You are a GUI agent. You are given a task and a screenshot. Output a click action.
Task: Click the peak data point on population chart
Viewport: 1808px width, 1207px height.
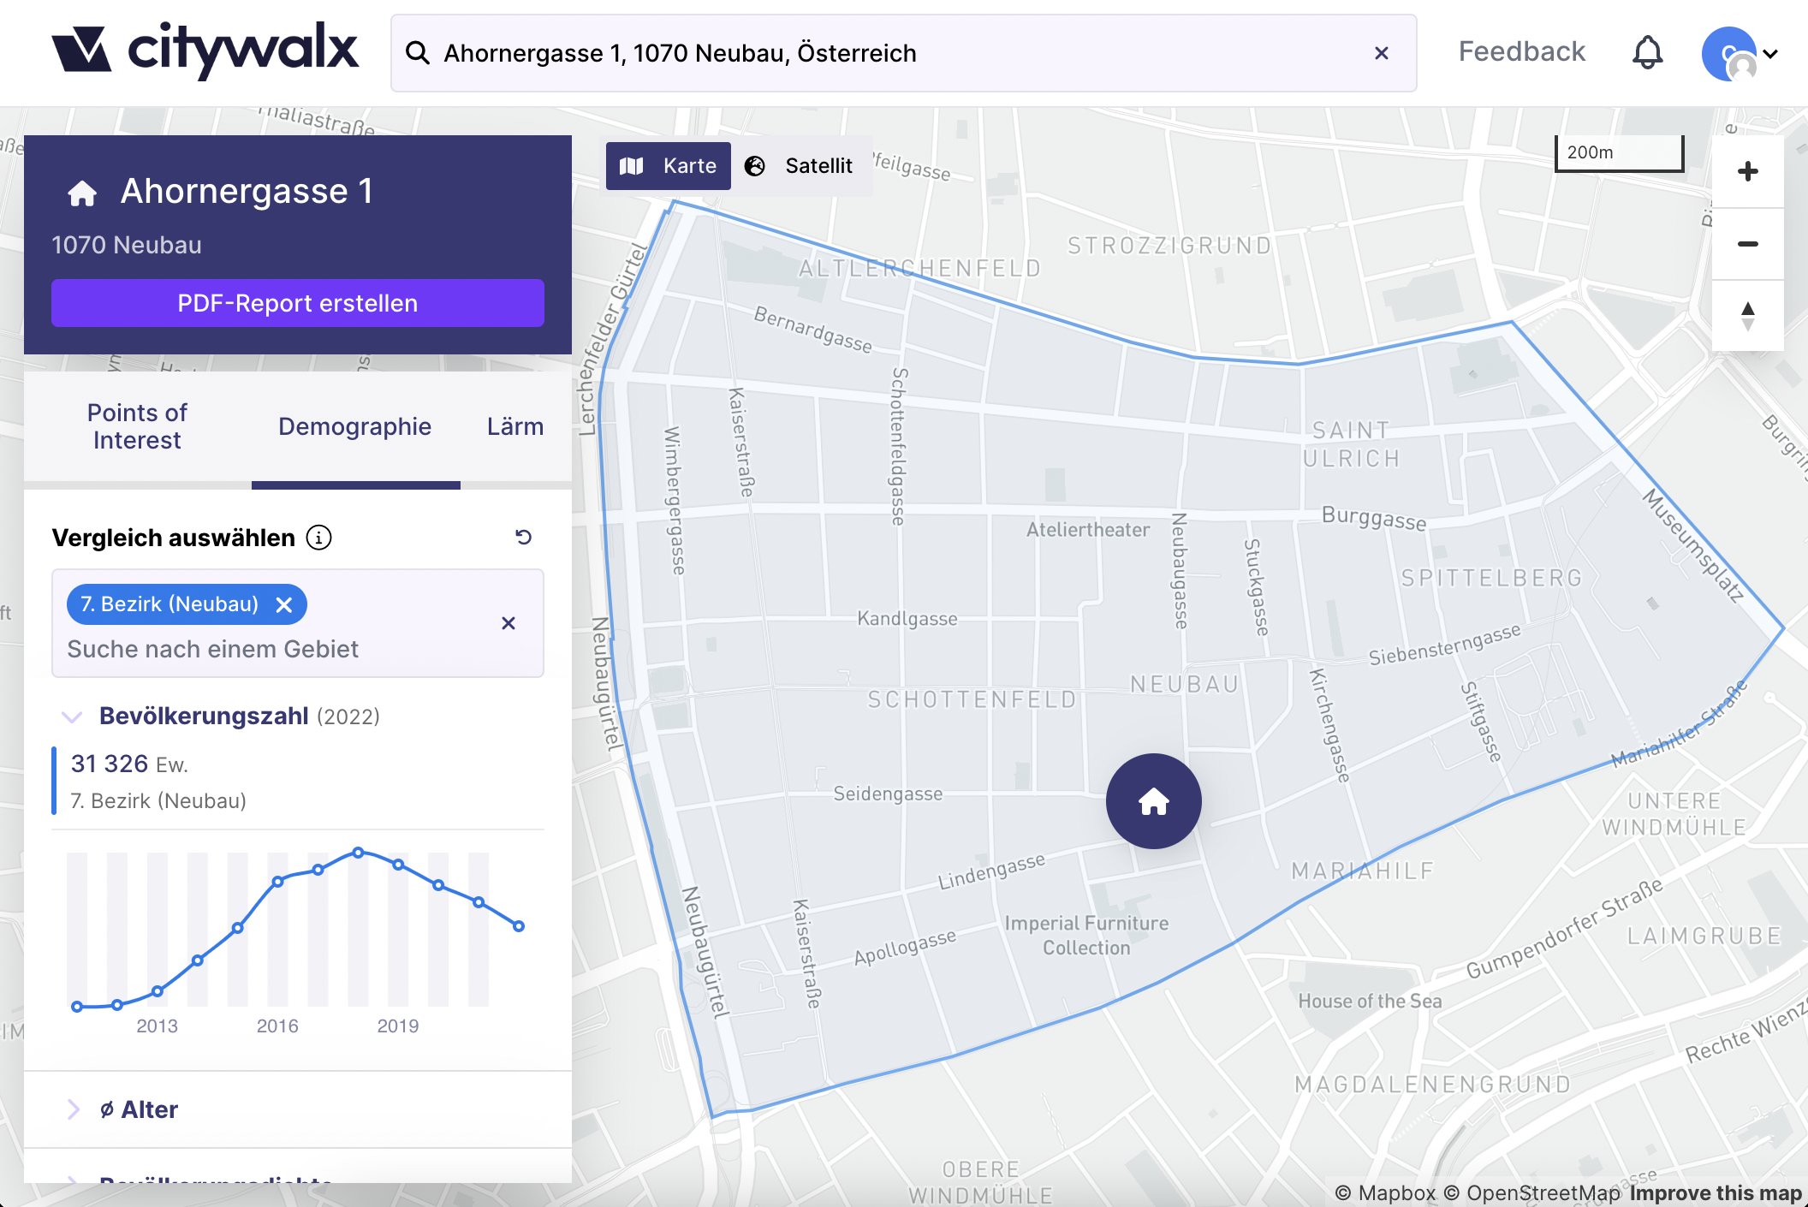[x=358, y=853]
